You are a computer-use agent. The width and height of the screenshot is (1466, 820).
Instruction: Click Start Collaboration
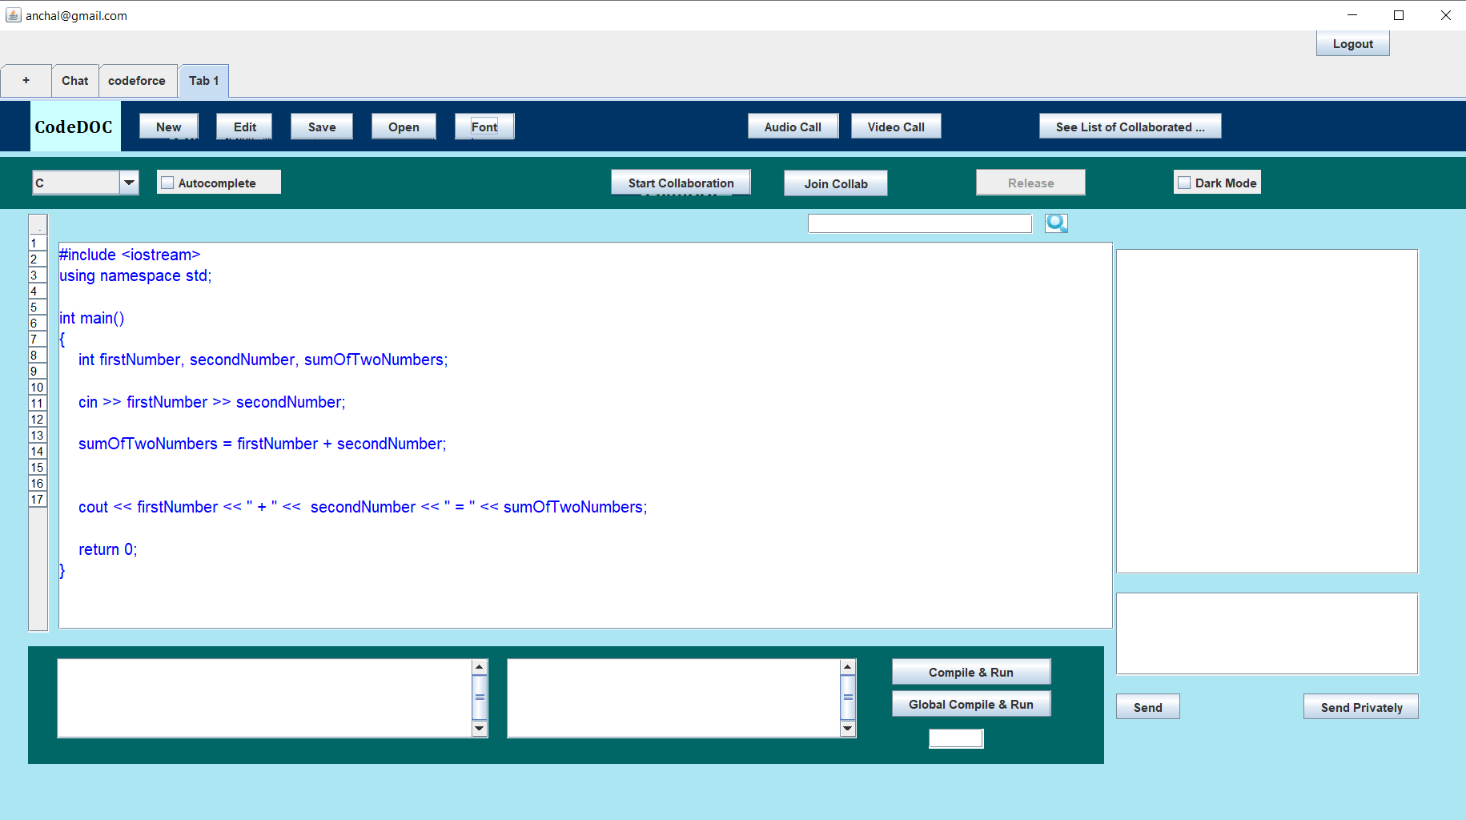(x=681, y=183)
